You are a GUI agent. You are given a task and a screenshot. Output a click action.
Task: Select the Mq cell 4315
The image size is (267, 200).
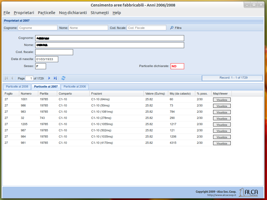pos(181,143)
